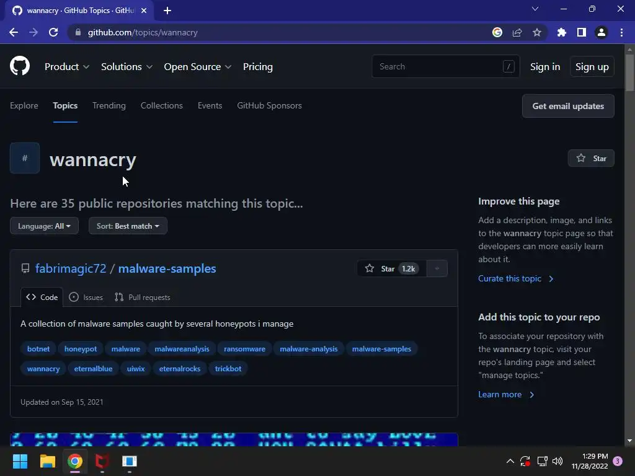
Task: Focus the GitHub Search field
Action: click(x=445, y=66)
